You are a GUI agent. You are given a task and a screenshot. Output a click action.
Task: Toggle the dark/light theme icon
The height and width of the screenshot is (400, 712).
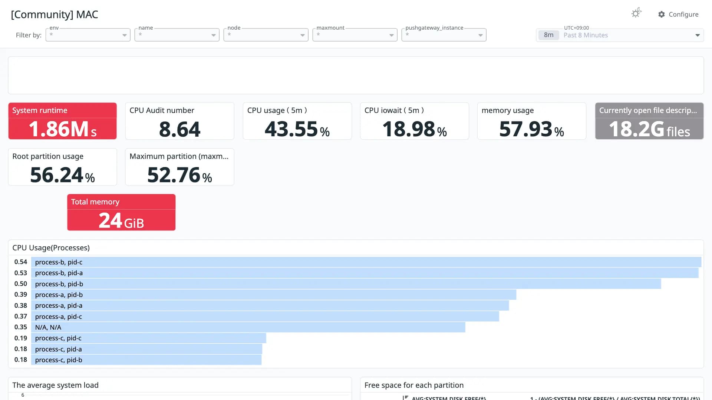click(636, 13)
